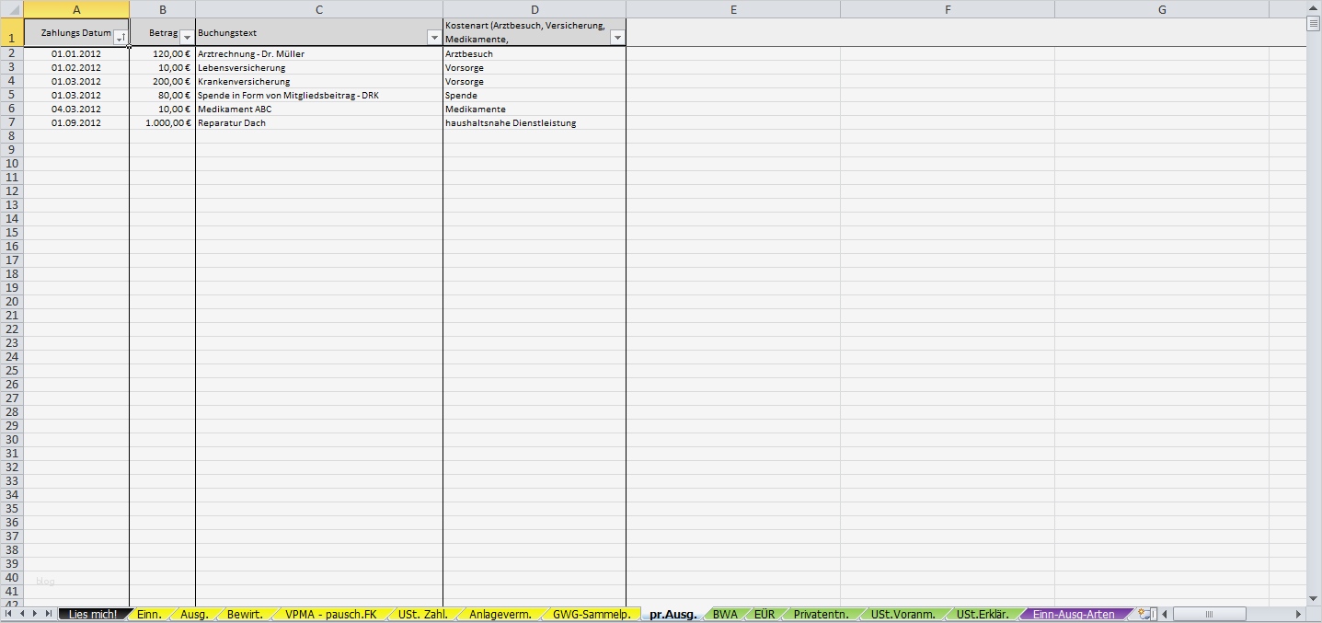Open the Kostenart column filter dropdown
This screenshot has height=623, width=1322.
[617, 39]
